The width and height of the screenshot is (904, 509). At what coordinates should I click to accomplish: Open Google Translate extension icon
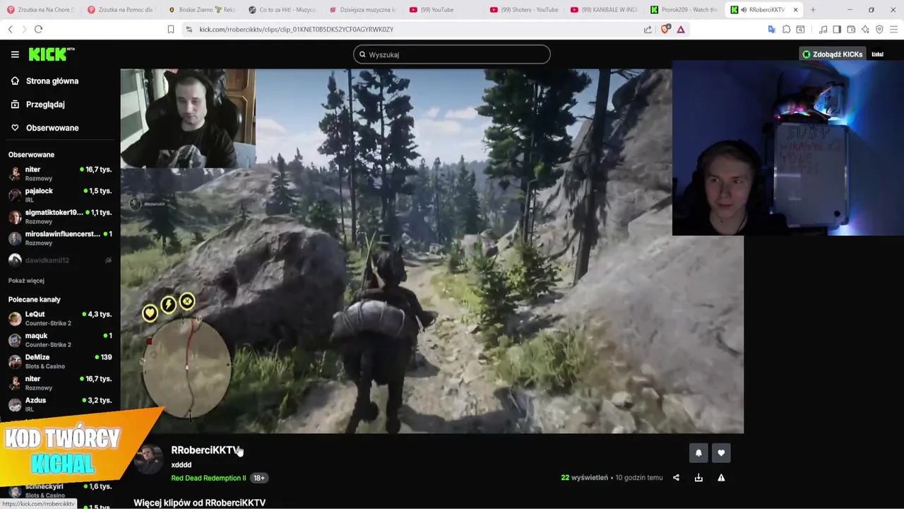[x=771, y=29]
